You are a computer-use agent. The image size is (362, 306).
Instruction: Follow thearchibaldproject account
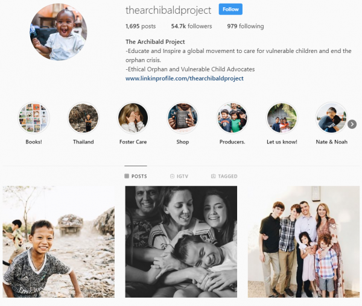pyautogui.click(x=230, y=9)
